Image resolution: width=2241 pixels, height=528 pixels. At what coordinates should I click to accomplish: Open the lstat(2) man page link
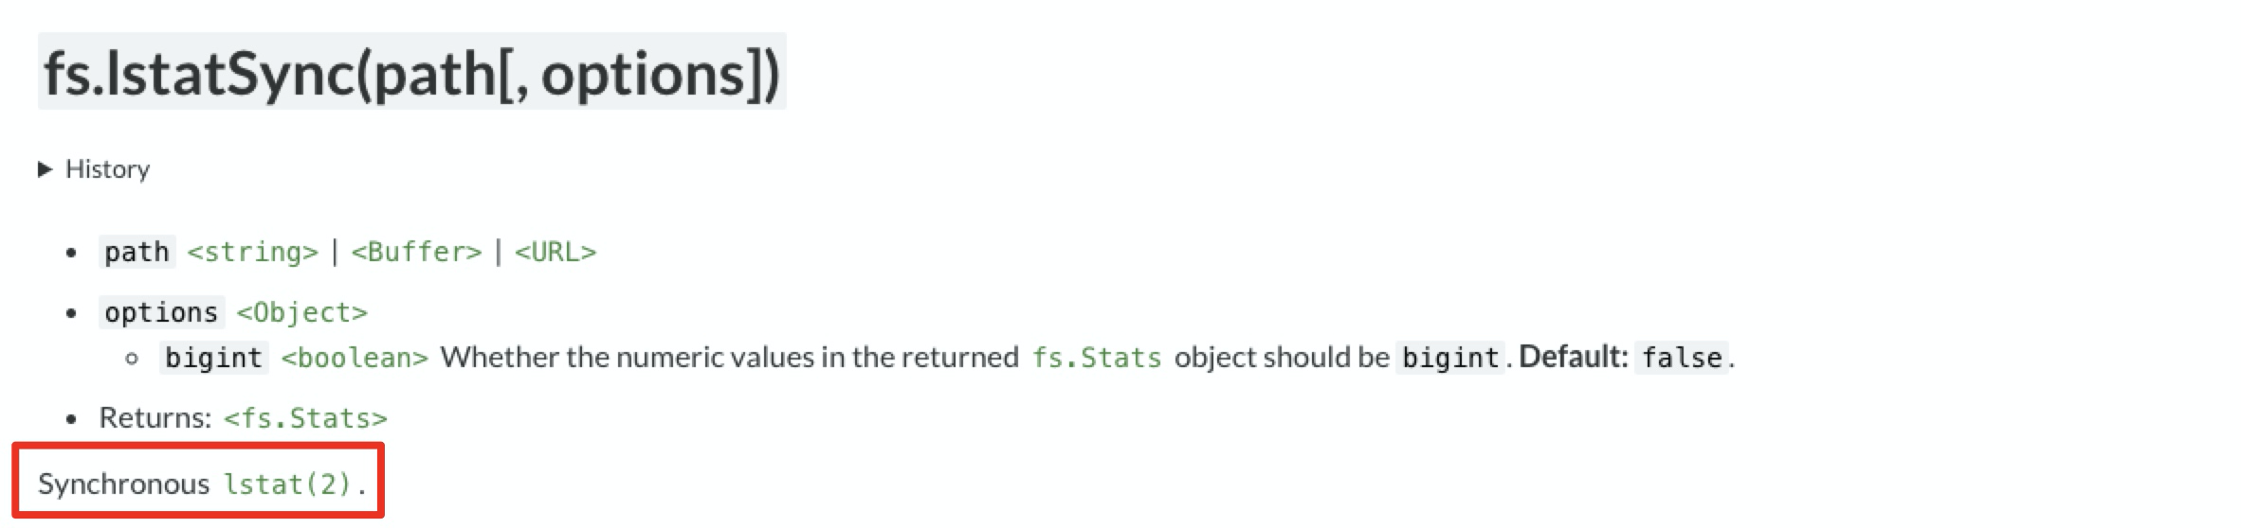[287, 484]
